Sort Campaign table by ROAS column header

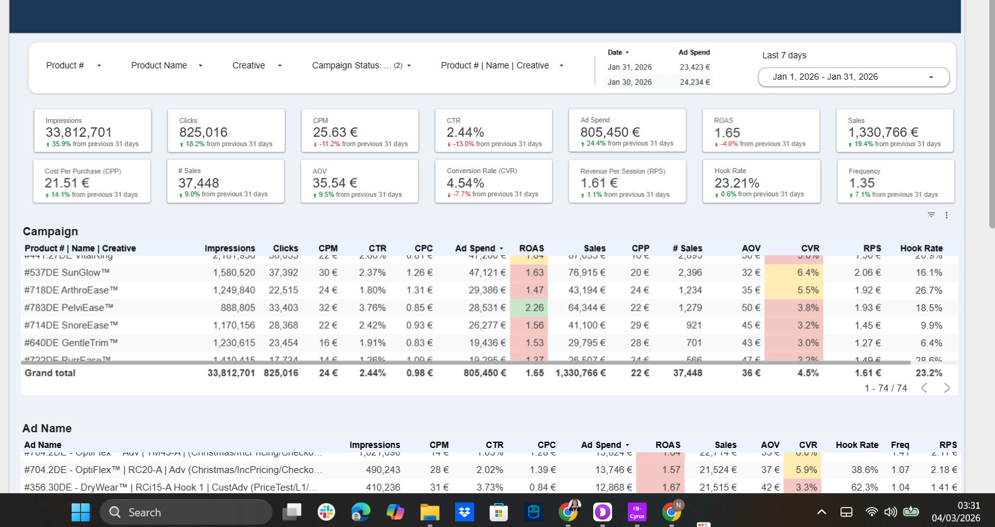(x=531, y=248)
